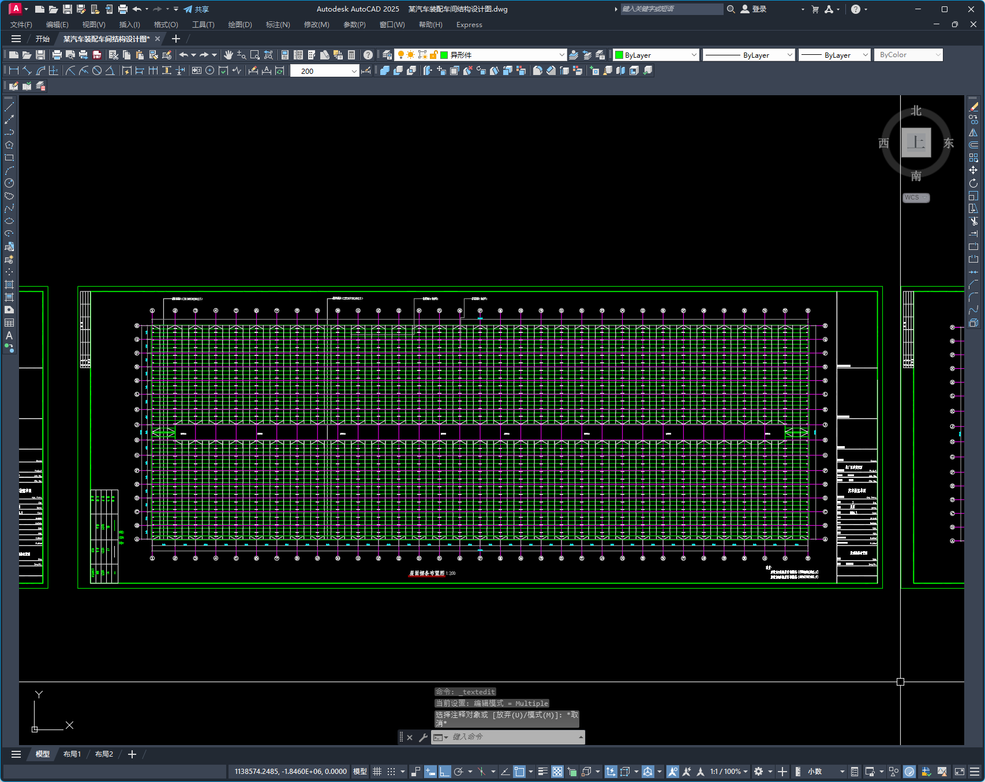The width and height of the screenshot is (985, 782).
Task: Toggle Dynamic Input in status bar
Action: (430, 772)
